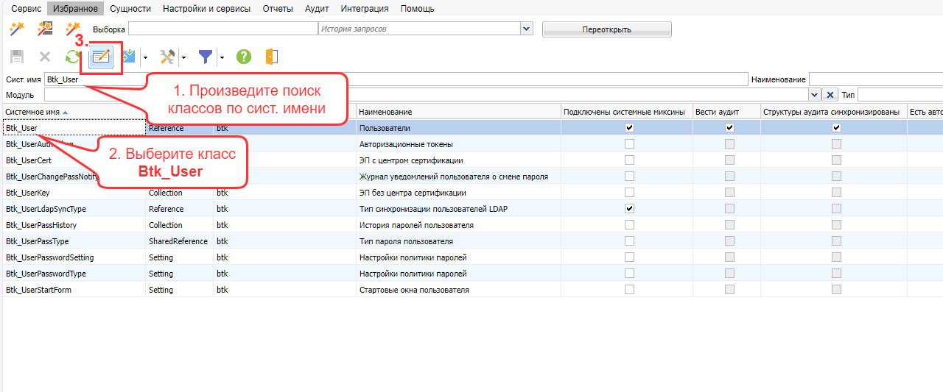Open the Сущности menu
The height and width of the screenshot is (392, 943).
[130, 9]
